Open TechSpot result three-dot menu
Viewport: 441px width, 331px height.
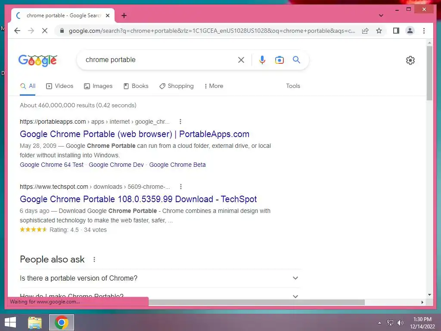coord(181,187)
